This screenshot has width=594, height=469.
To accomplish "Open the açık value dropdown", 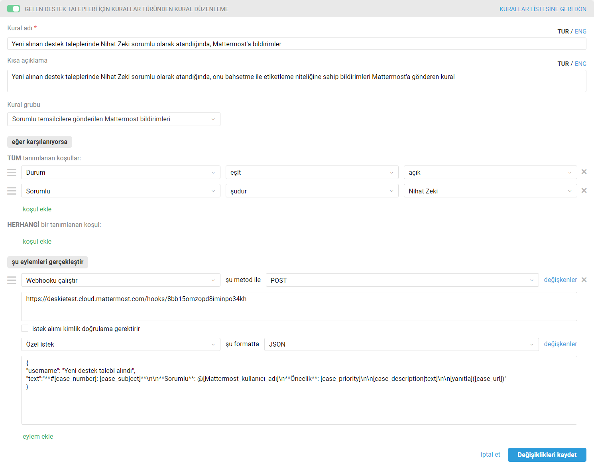I will click(x=490, y=172).
